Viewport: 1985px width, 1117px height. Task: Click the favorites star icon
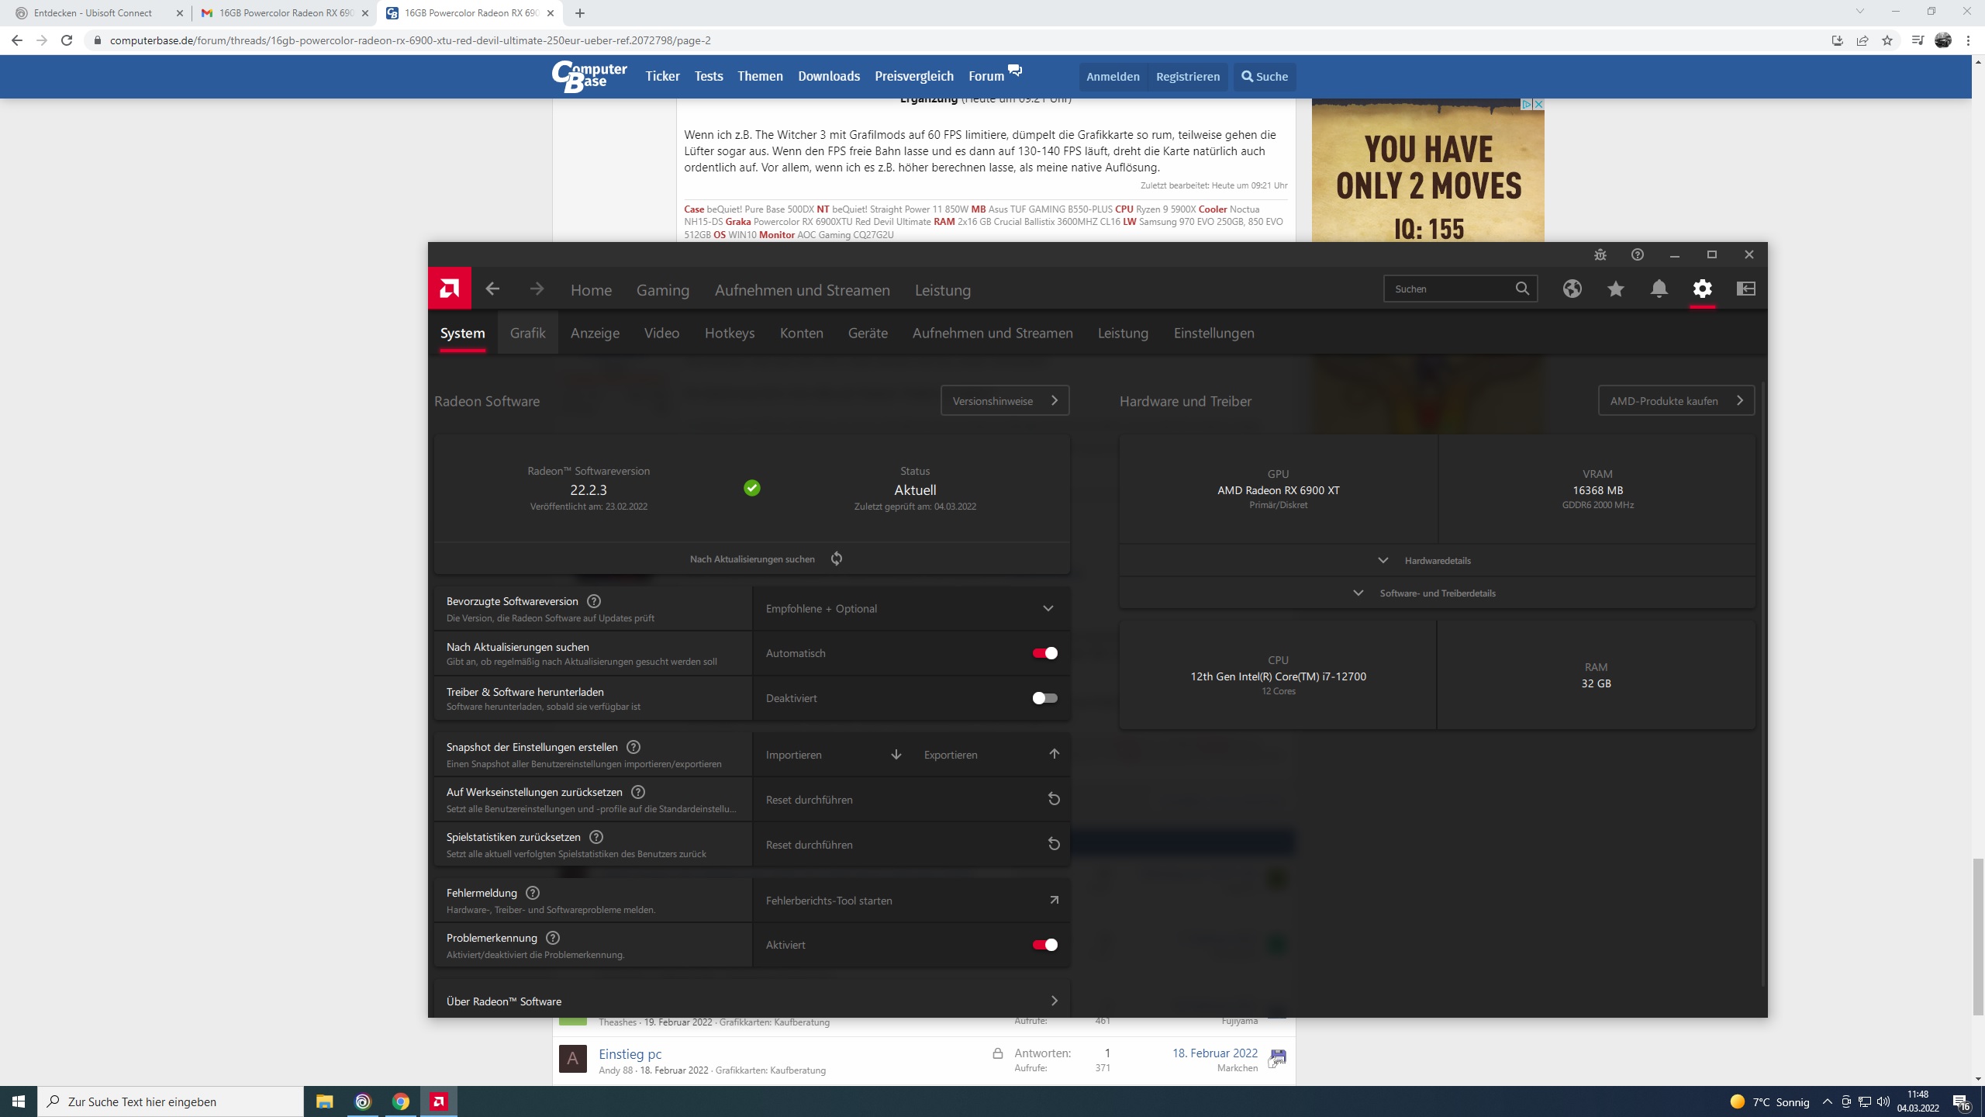pyautogui.click(x=1615, y=289)
